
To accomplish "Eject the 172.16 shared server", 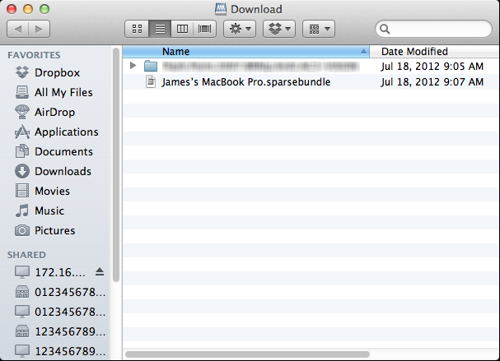I will click(100, 272).
